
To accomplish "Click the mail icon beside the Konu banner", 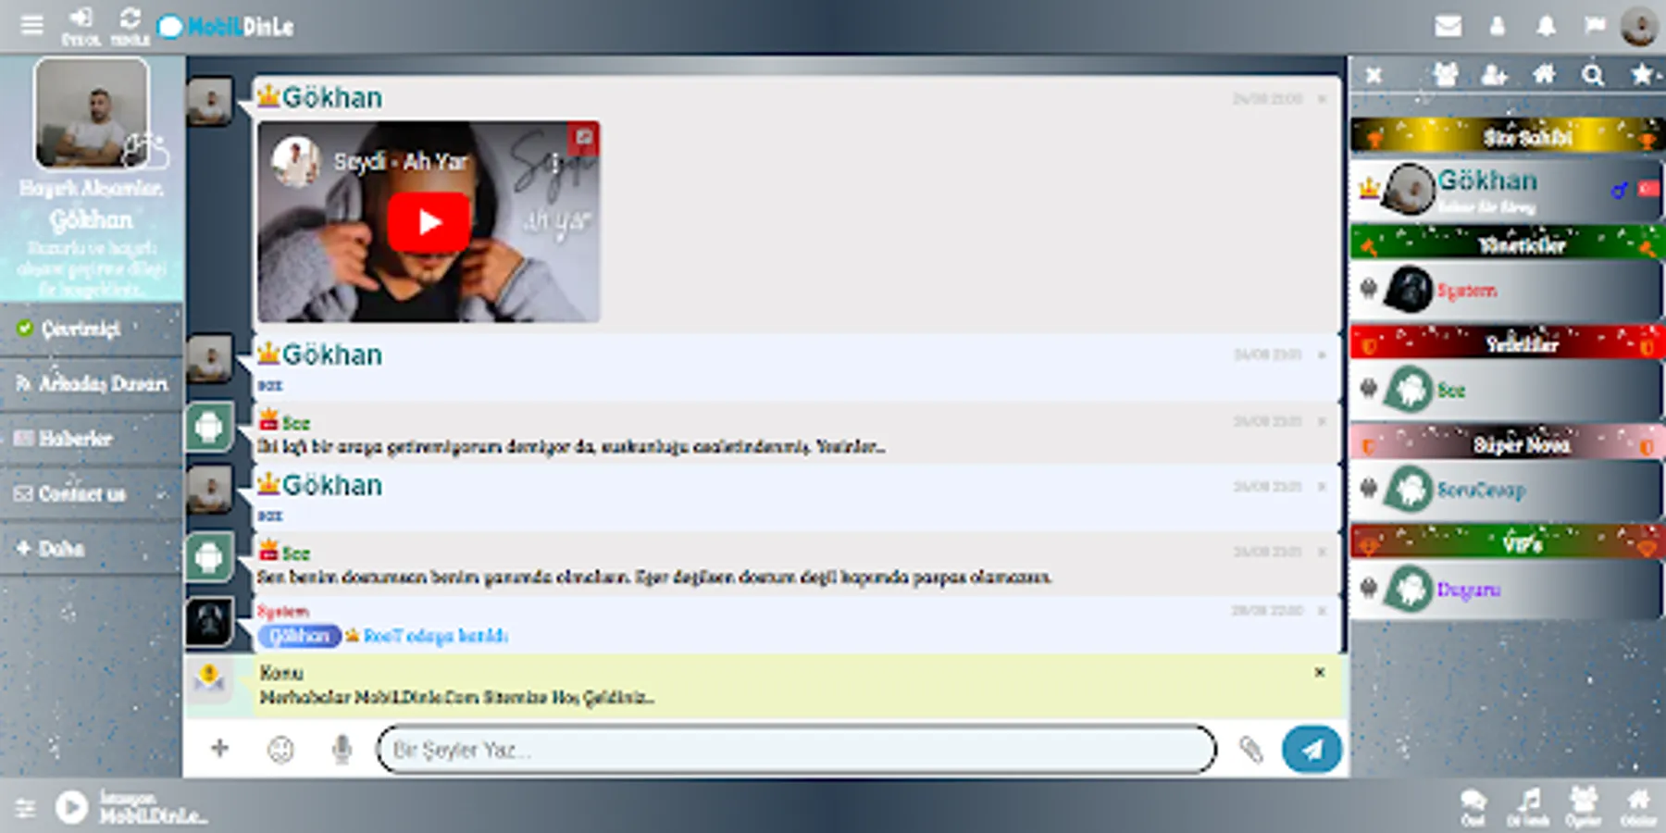I will (x=209, y=678).
